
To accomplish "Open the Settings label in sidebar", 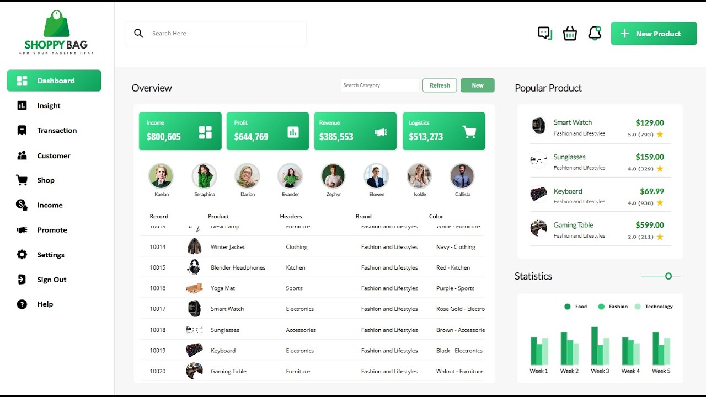I will pyautogui.click(x=51, y=255).
